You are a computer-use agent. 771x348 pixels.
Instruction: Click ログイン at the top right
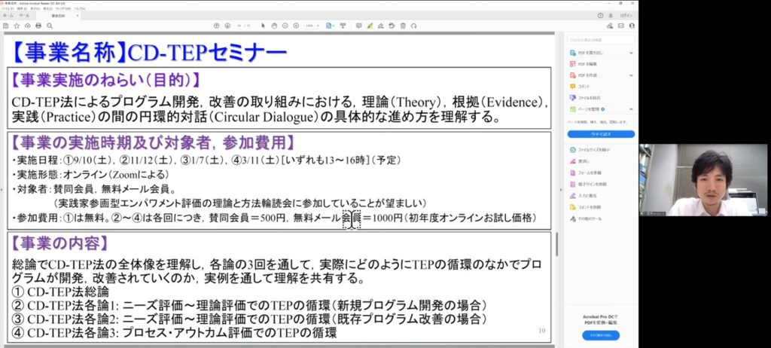point(626,15)
